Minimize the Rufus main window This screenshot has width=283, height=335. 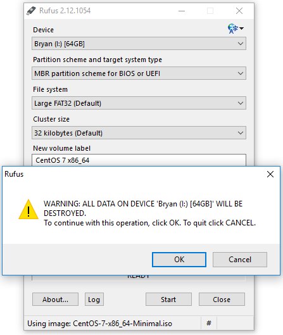pos(182,11)
